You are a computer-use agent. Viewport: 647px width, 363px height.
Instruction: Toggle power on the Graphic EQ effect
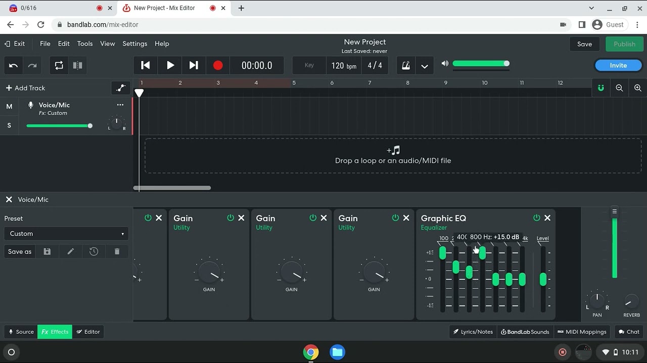point(537,218)
